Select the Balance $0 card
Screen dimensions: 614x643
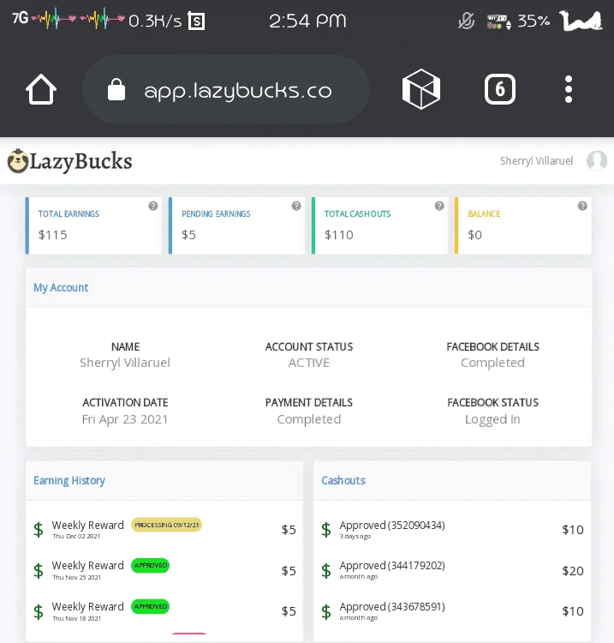pyautogui.click(x=523, y=225)
